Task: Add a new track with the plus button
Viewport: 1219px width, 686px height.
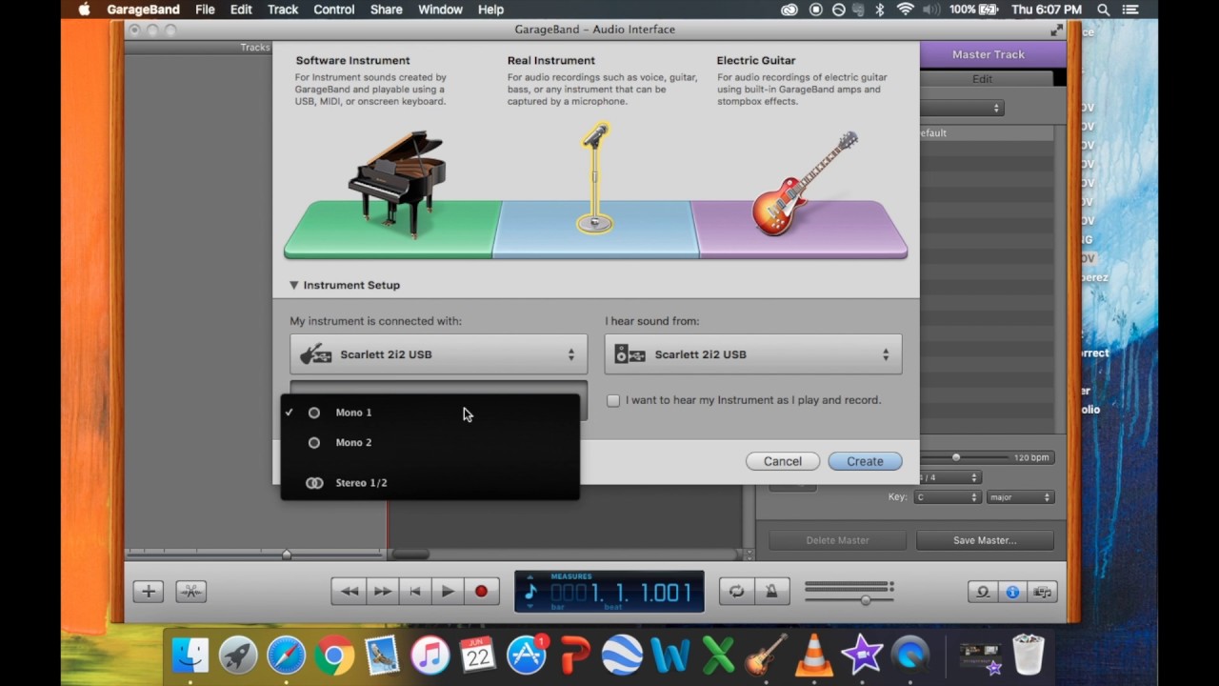Action: click(x=149, y=592)
